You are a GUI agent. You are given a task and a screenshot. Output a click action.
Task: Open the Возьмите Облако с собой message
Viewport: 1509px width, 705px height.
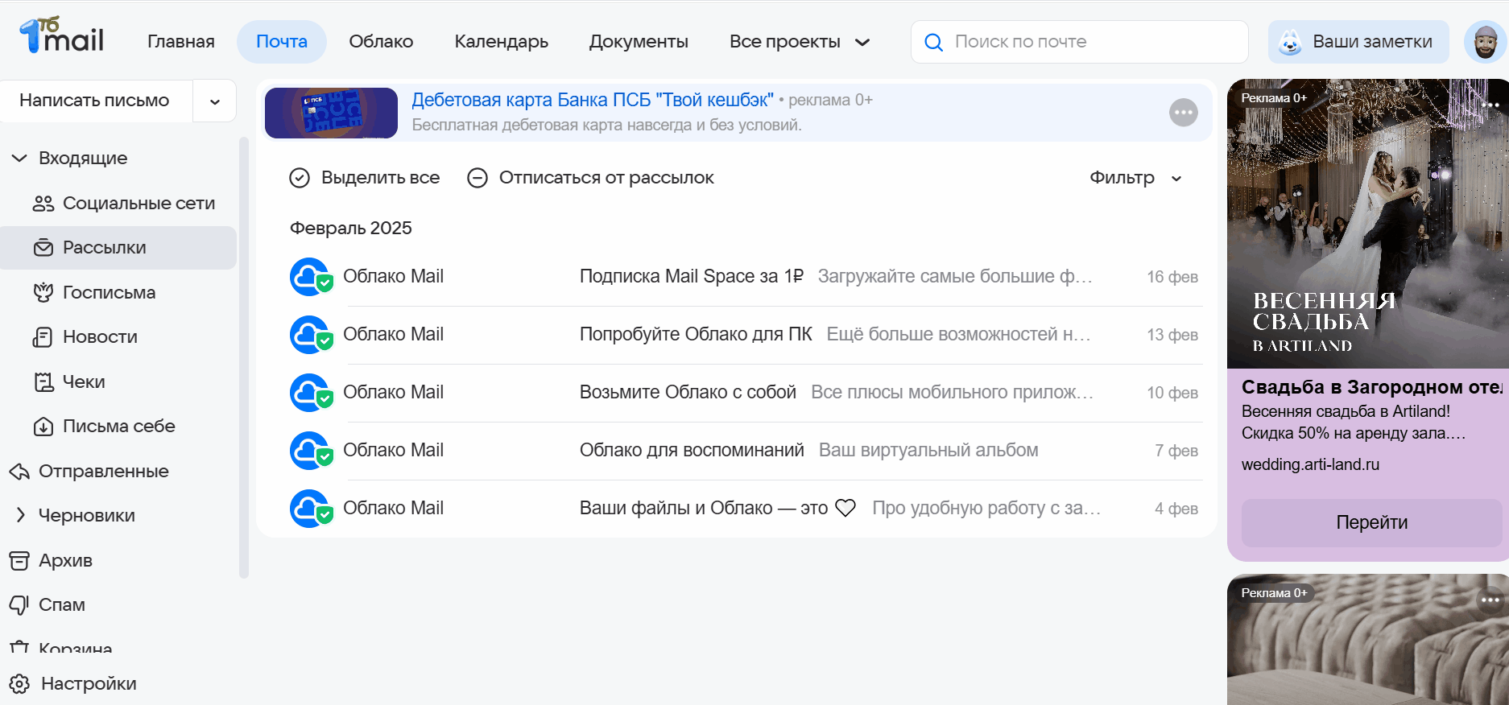click(746, 393)
